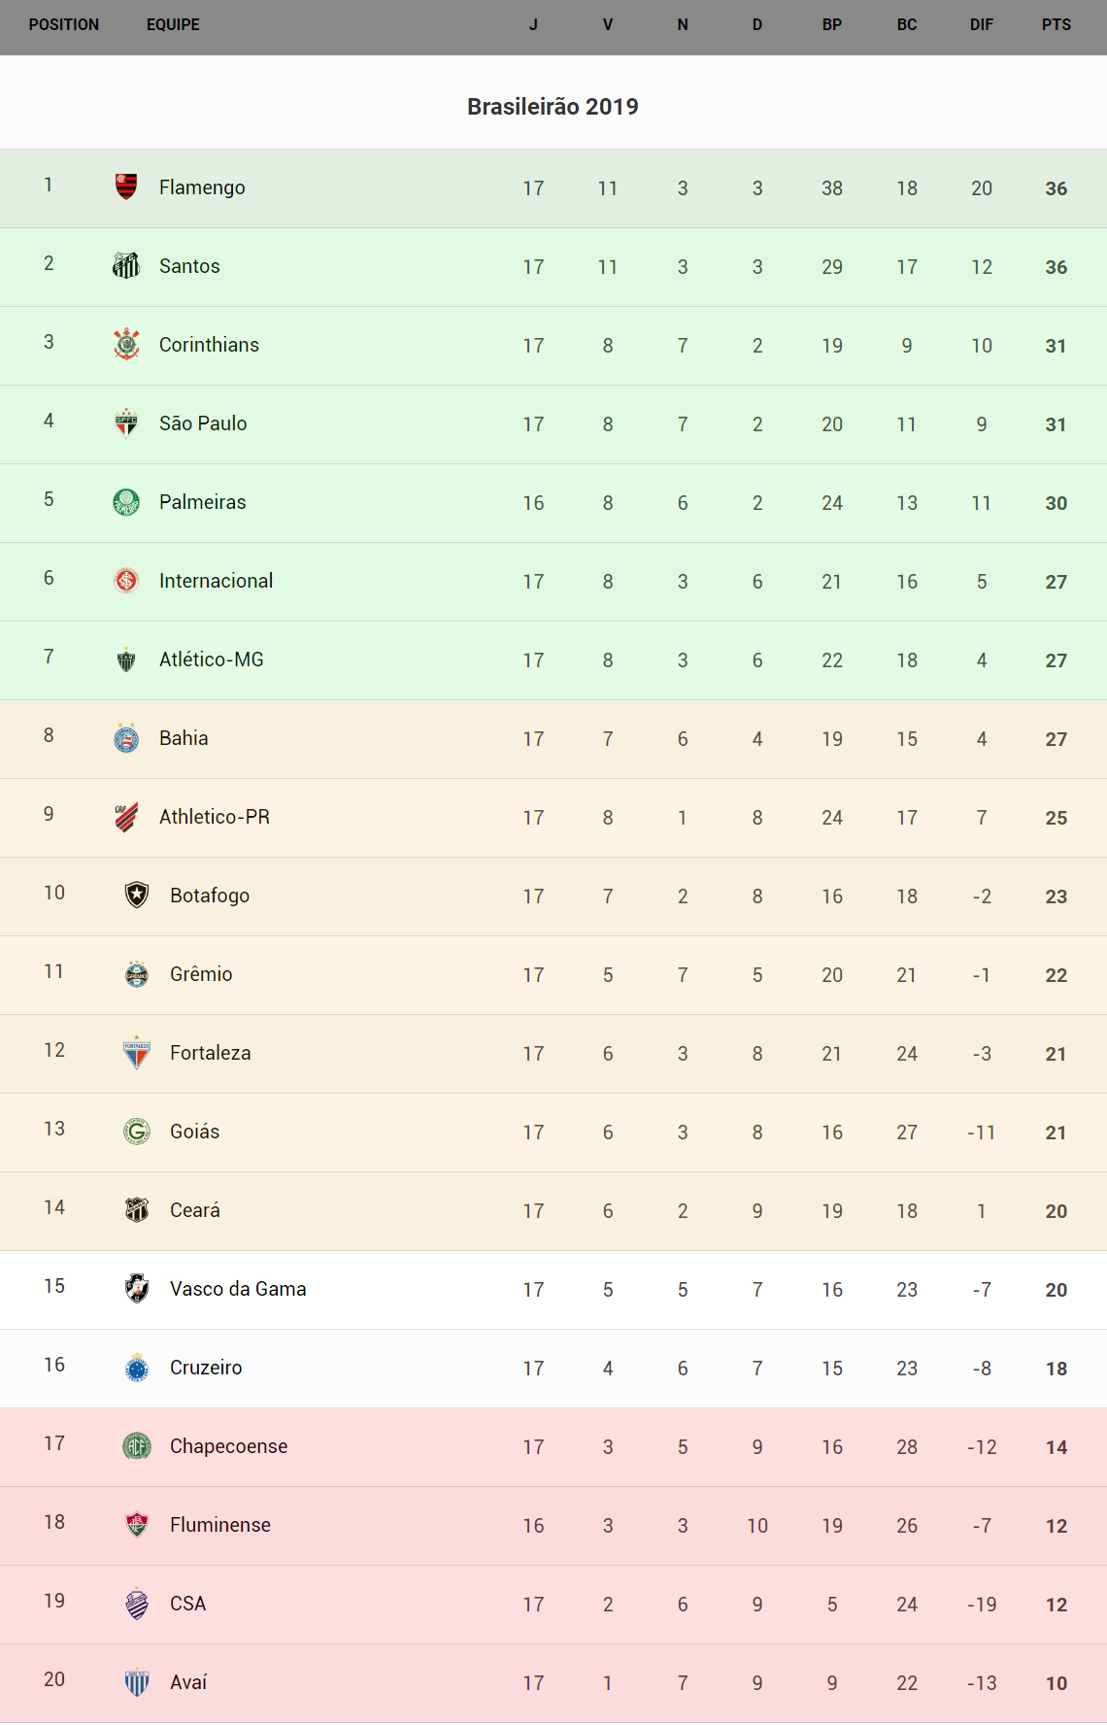1107x1725 pixels.
Task: Click the Santos club crest
Action: point(126,265)
